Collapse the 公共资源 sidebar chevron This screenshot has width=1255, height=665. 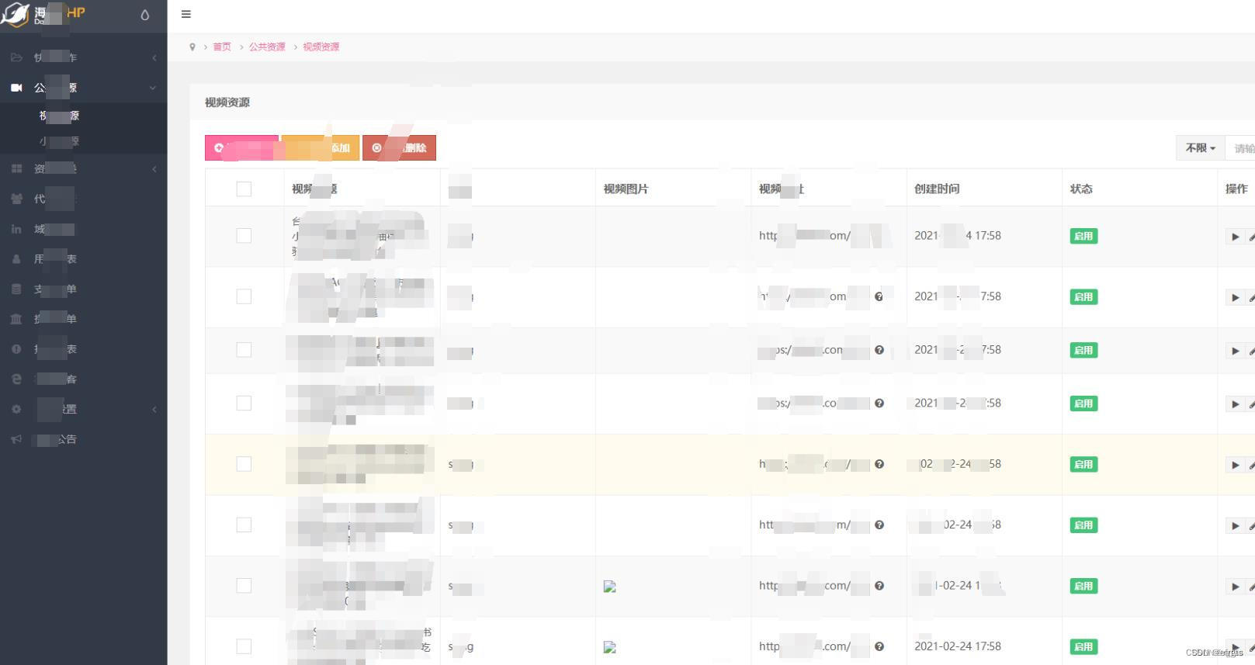[153, 88]
